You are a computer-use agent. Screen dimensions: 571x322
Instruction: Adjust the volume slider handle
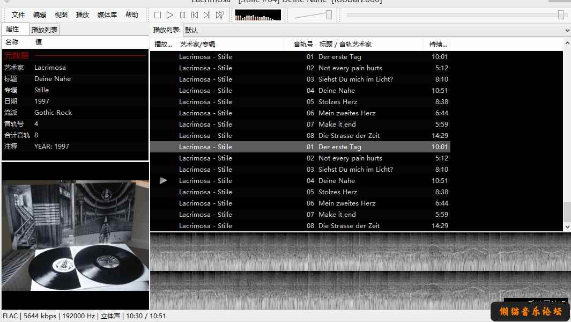[x=329, y=15]
